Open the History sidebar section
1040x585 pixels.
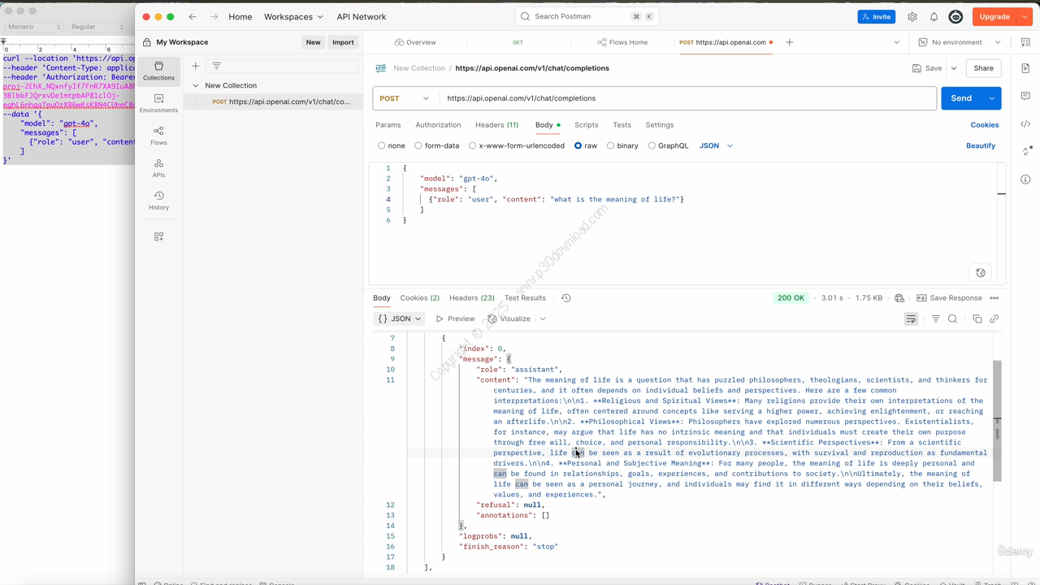(x=158, y=201)
